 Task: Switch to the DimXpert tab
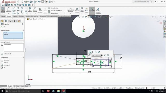22,16
